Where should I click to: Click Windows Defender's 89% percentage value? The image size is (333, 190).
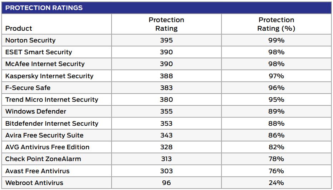pos(276,111)
